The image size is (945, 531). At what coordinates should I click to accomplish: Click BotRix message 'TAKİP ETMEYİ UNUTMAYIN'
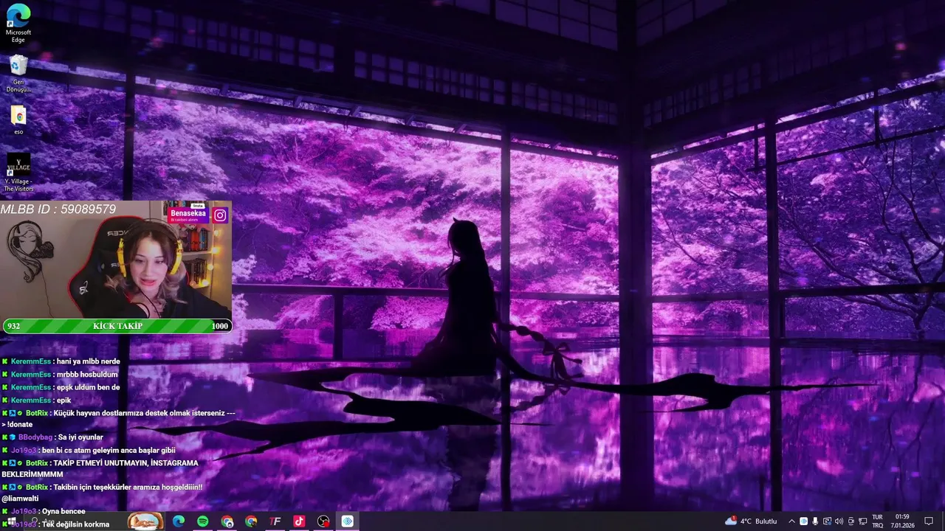tap(100, 468)
